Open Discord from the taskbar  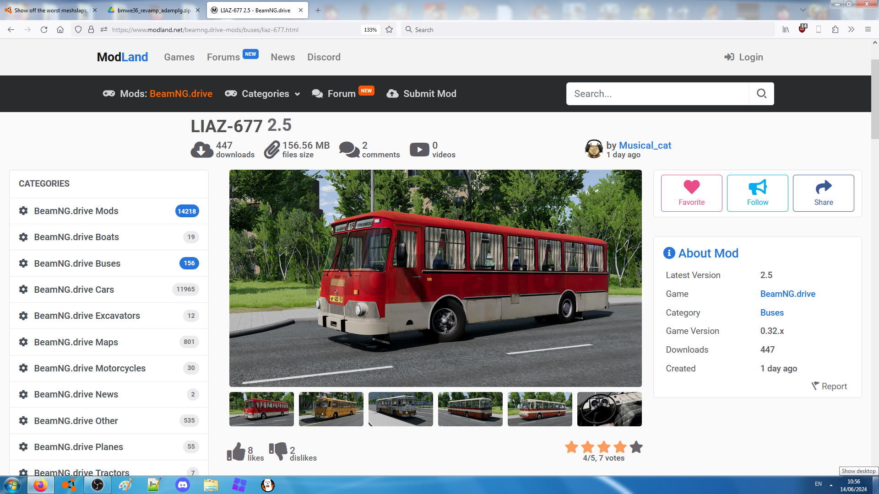pos(182,485)
